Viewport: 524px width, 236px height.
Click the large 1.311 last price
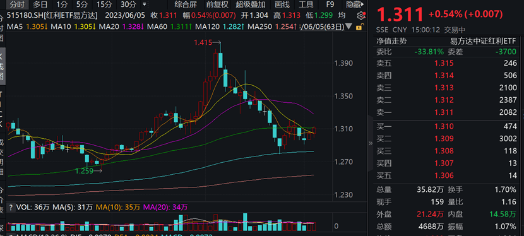point(400,15)
